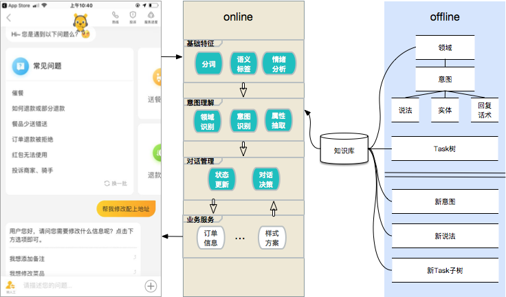This screenshot has width=506, height=297.
Task: Tap App Store return indicator in status bar
Action: pos(16,5)
